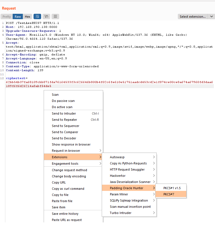Choose Paste URL as request

click(73, 220)
